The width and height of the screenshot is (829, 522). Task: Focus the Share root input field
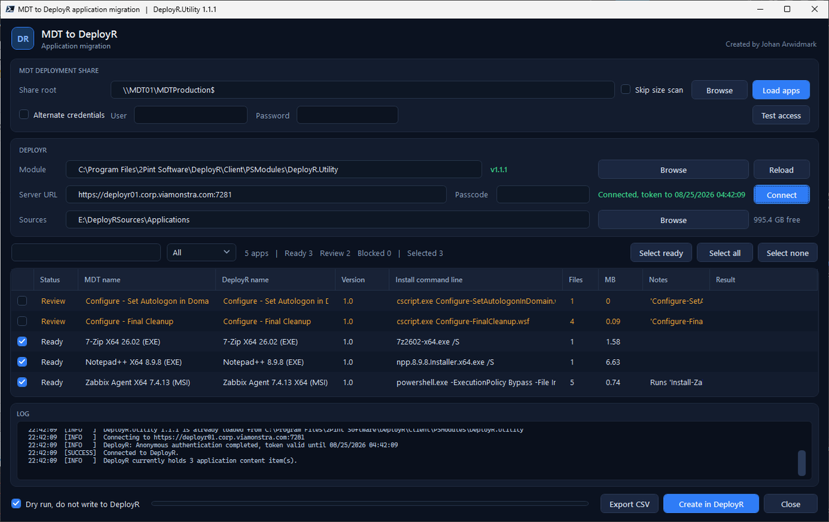[363, 90]
